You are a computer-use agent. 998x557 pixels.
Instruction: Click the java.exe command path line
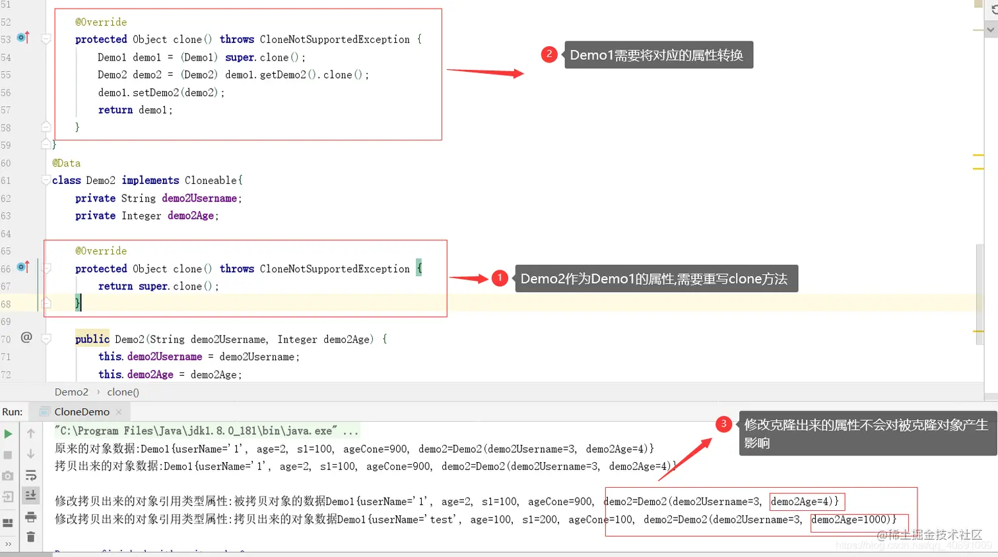(x=207, y=430)
